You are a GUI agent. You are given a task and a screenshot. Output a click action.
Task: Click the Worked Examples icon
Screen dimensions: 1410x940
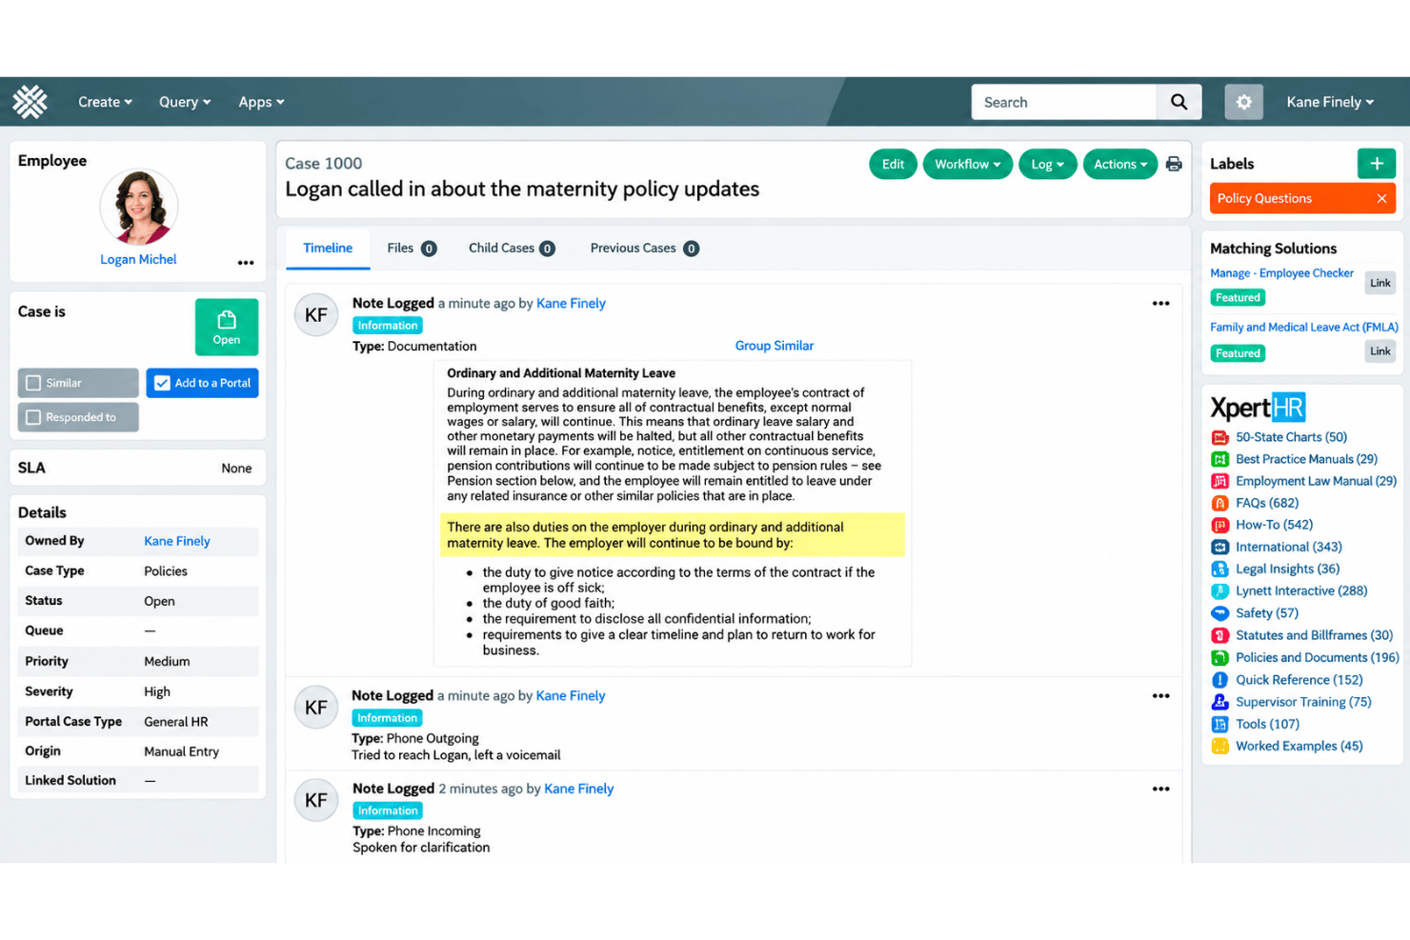[1219, 746]
